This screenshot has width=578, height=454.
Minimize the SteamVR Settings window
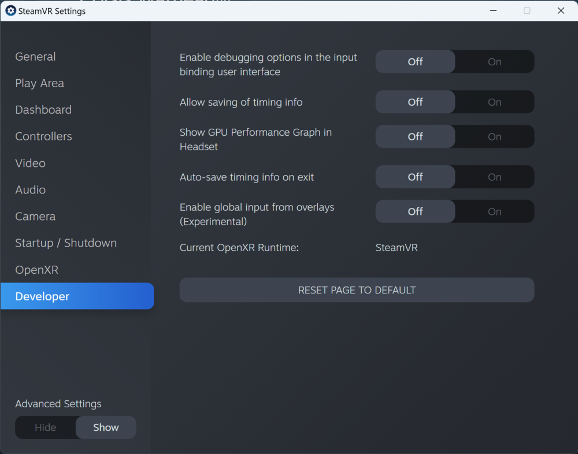coord(493,11)
